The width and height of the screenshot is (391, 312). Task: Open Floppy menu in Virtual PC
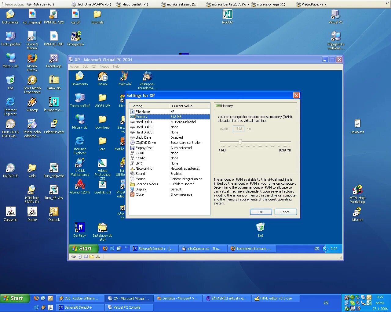pyautogui.click(x=104, y=66)
